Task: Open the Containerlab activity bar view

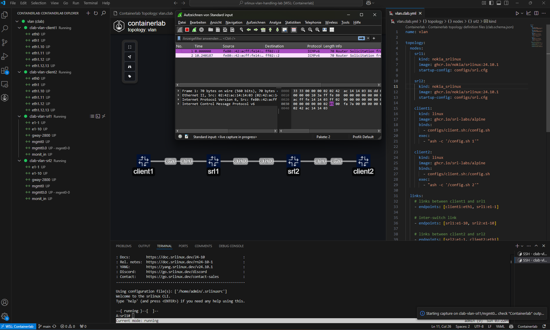Action: tap(5, 98)
